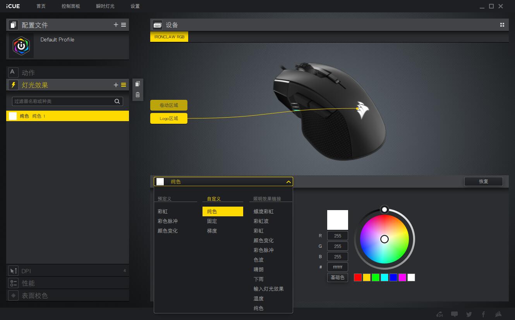Click the 过滤器名称或种类 filter field

click(67, 101)
